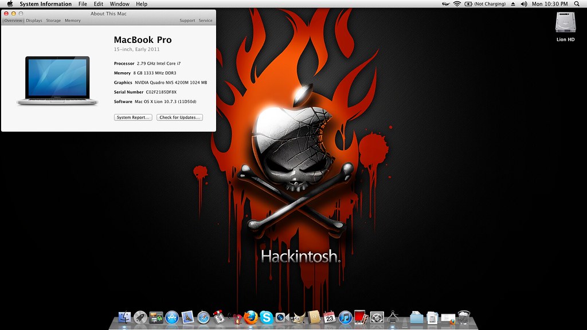Open the Trash in the Dock
Viewport: 587px width, 330px height.
click(x=464, y=317)
